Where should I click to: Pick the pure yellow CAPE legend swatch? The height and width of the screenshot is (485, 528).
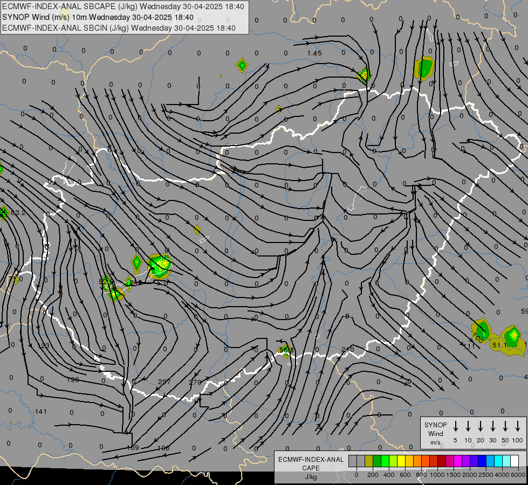click(x=401, y=461)
